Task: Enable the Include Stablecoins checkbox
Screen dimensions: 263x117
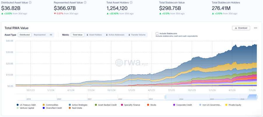Action: [x=157, y=33]
